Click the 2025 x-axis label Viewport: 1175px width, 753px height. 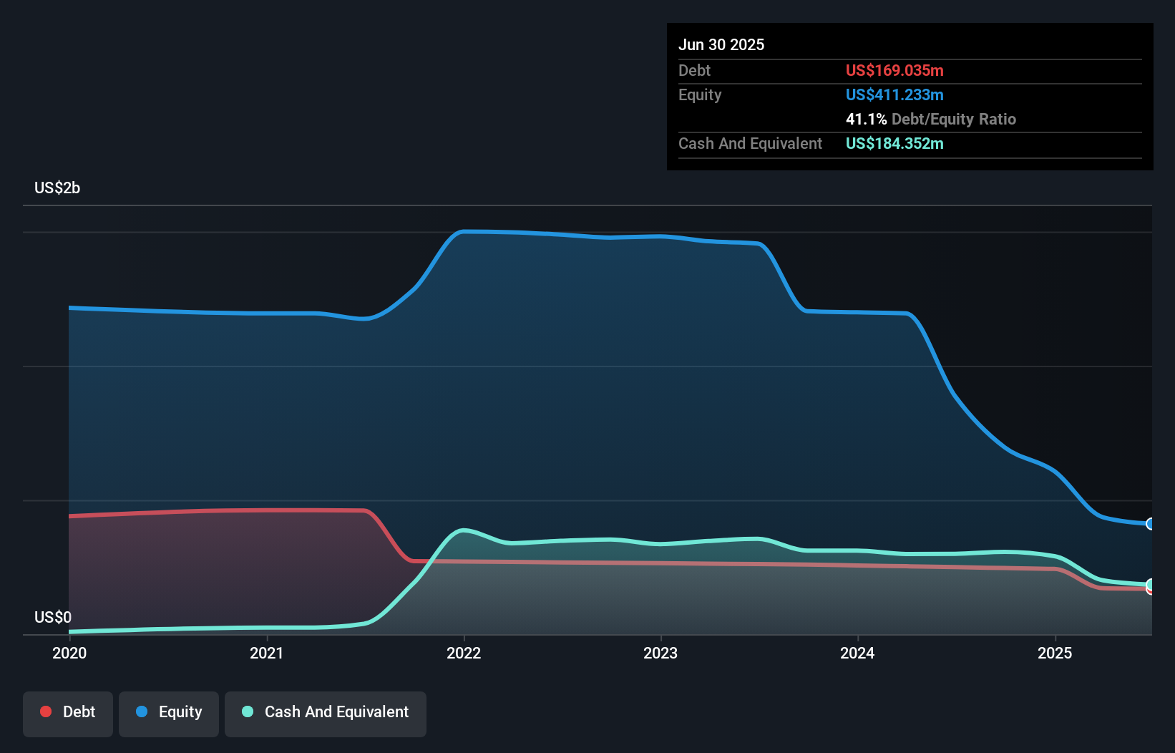coord(1055,653)
